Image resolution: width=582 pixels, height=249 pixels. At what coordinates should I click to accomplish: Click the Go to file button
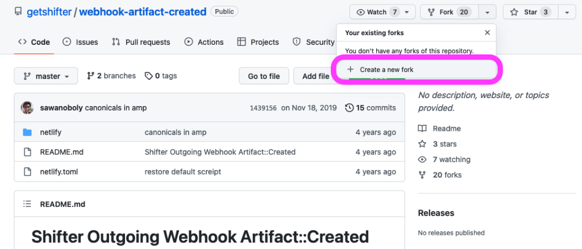[264, 76]
